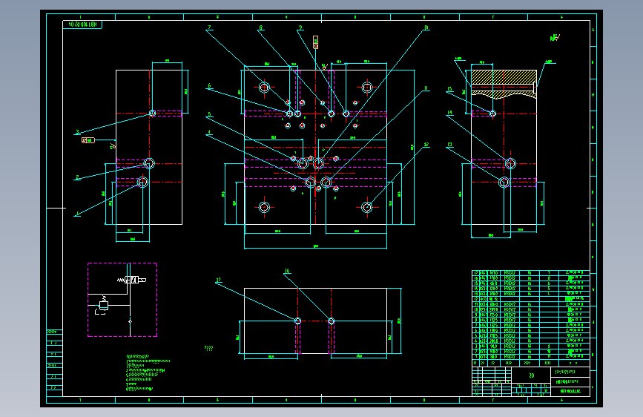
Task: Select top-left mounting hole in front view
Action: [264, 88]
